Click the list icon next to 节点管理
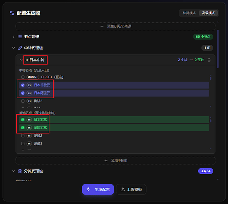228x204 pixels. [20, 37]
